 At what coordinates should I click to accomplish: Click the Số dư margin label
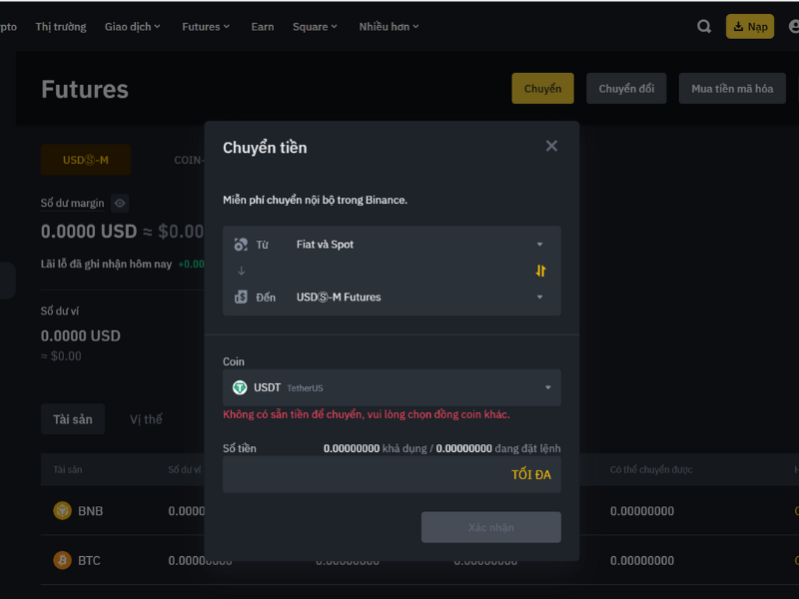pos(72,203)
